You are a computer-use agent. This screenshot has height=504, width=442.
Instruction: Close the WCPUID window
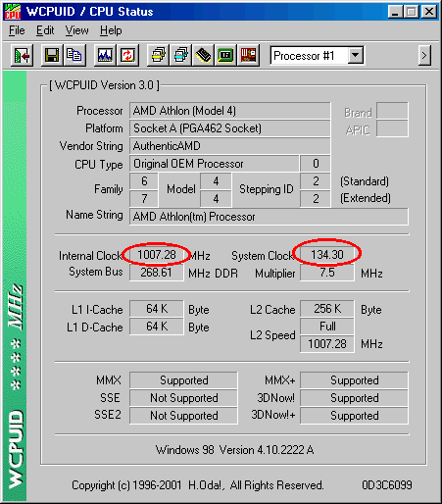(x=429, y=12)
